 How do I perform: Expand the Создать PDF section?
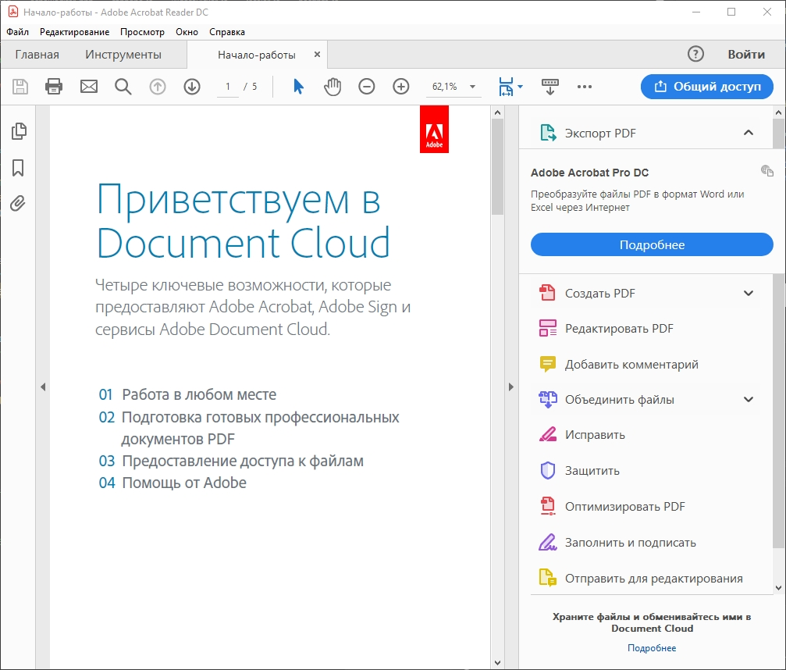pyautogui.click(x=748, y=294)
